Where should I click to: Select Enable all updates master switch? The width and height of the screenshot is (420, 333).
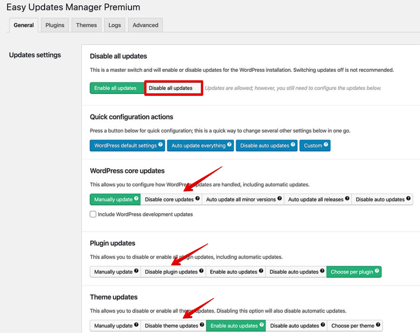point(115,88)
